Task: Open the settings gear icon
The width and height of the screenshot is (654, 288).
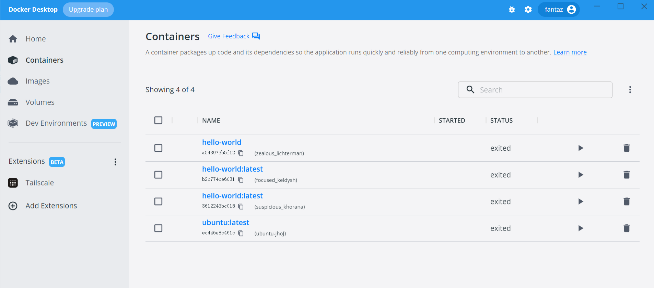Action: [528, 10]
